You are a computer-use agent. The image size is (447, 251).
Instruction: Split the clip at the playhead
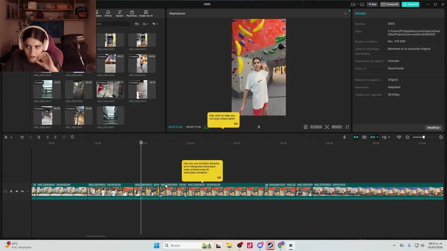point(39,137)
